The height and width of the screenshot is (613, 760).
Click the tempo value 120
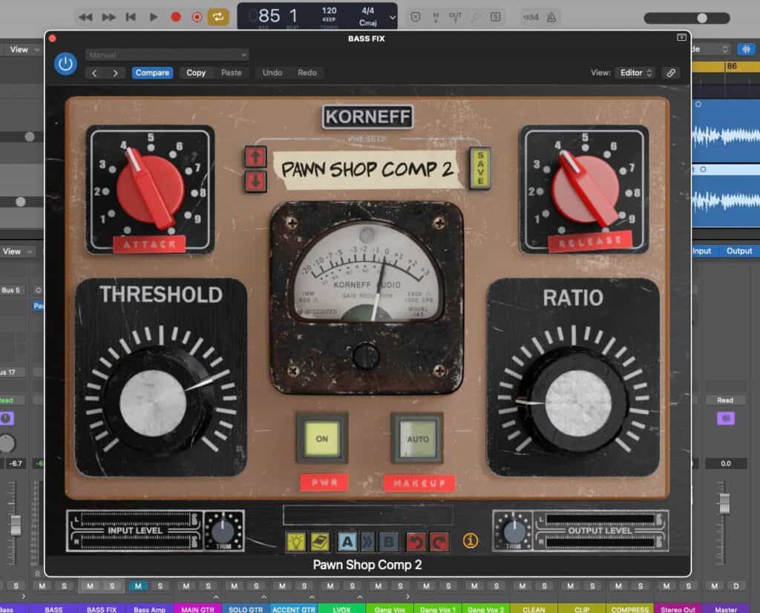pyautogui.click(x=329, y=10)
